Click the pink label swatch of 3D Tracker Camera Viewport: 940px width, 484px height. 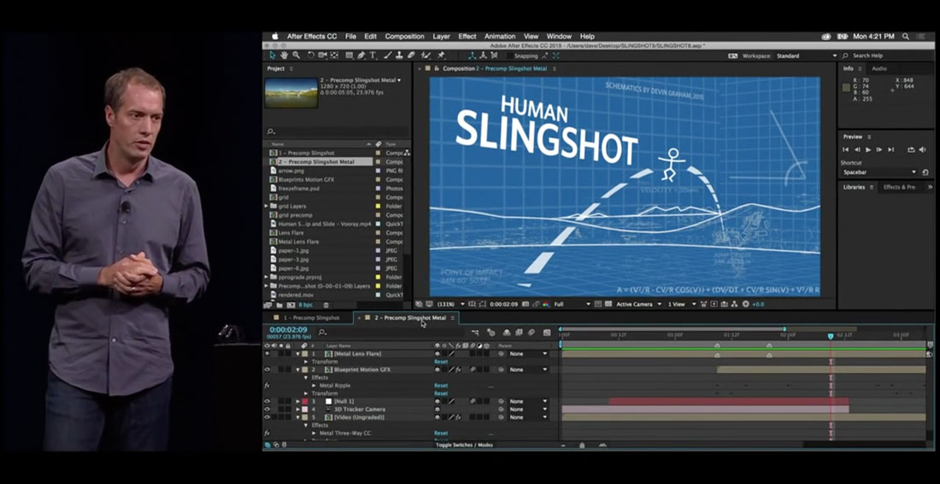click(304, 409)
